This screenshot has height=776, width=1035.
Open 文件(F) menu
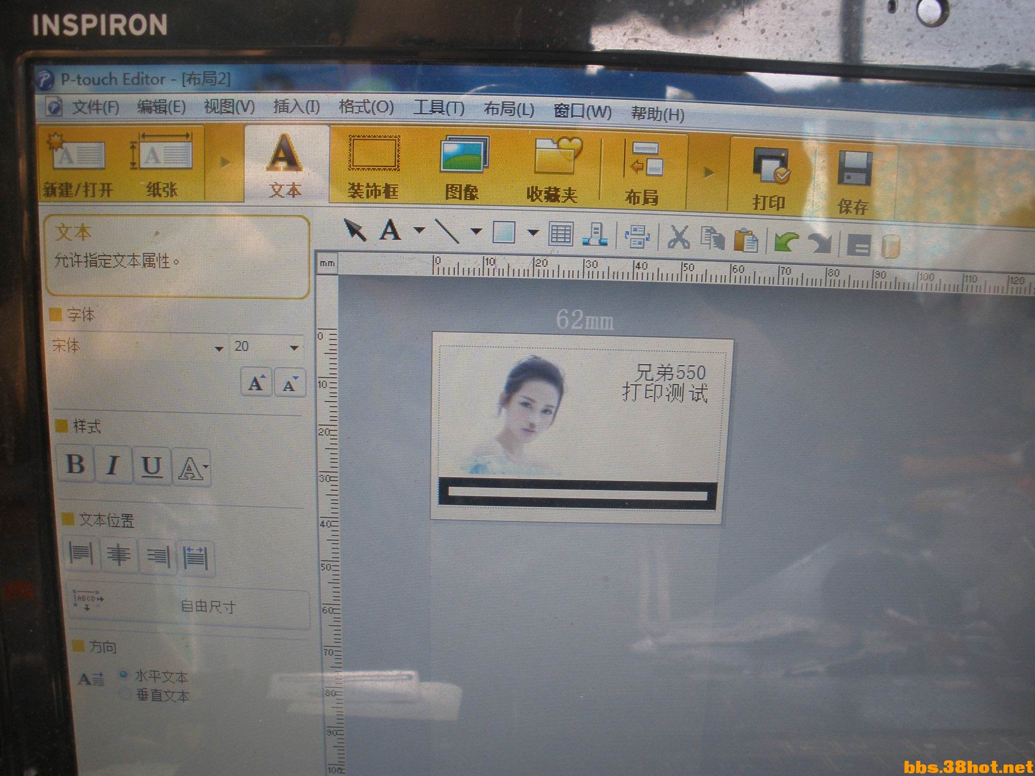click(96, 107)
